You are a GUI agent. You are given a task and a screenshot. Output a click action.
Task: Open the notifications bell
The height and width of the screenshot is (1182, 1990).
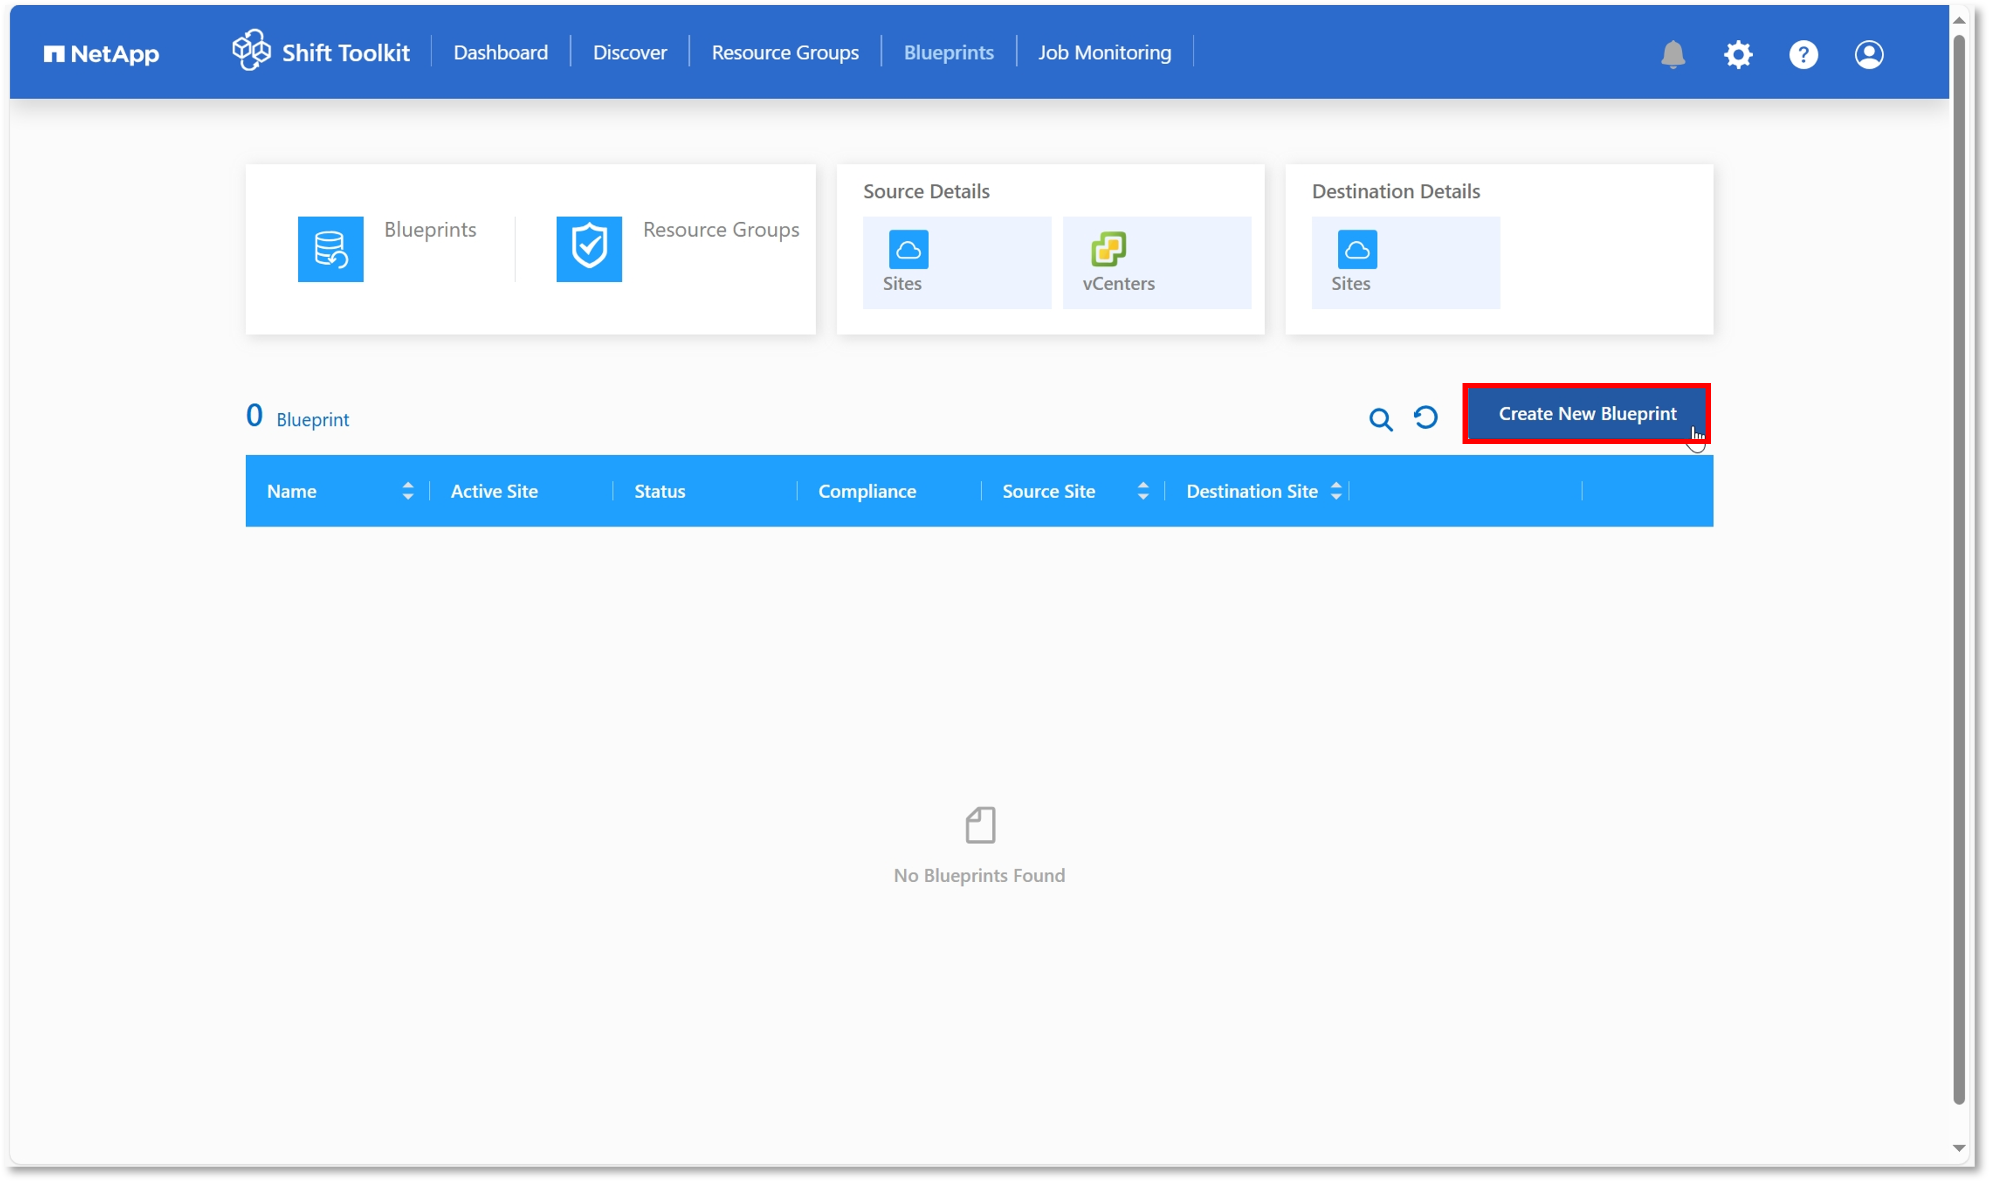point(1672,54)
